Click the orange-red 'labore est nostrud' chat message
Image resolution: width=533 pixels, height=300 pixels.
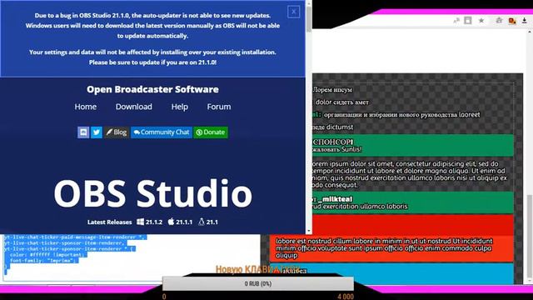tap(391, 248)
